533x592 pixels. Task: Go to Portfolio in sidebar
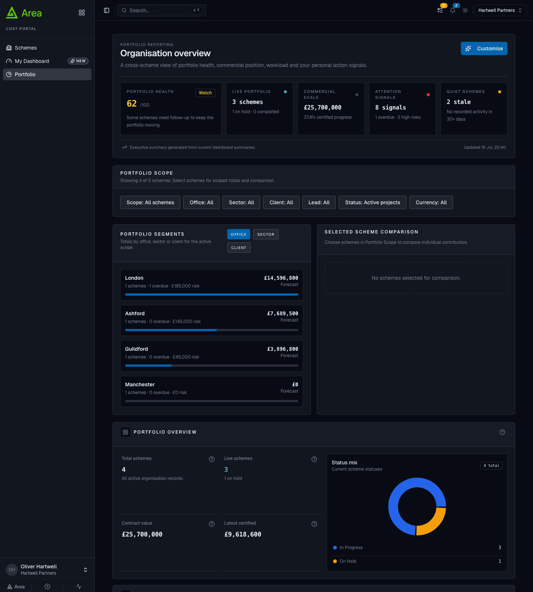(47, 74)
